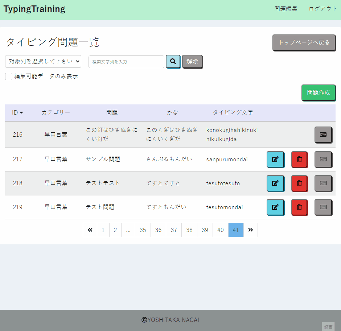Click the kana text てすともんだい
Screen dimensions: 341x331
(x=166, y=207)
